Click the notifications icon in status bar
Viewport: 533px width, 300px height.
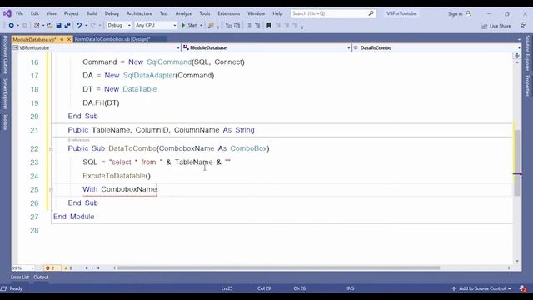point(523,288)
